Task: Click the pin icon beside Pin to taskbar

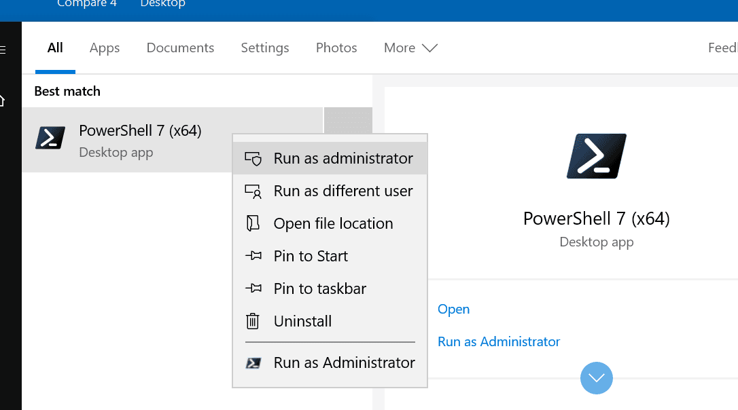Action: (253, 288)
